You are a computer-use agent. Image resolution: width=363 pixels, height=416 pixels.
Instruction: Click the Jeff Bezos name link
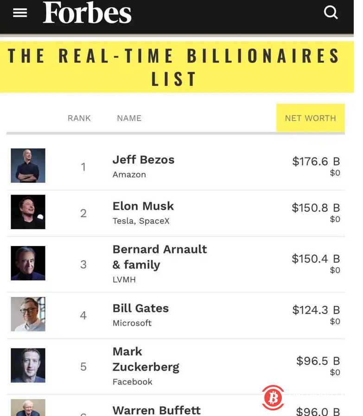point(144,160)
